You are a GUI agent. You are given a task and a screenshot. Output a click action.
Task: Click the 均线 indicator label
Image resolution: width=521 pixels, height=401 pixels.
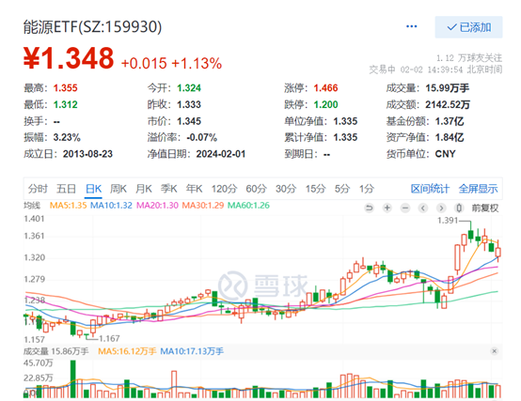click(x=32, y=206)
